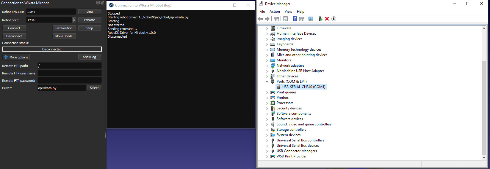Click the Properties toolbar icon in Device Manager

coord(285,19)
